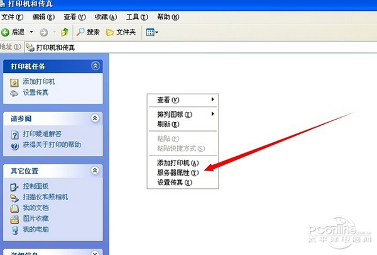Image resolution: width=377 pixels, height=255 pixels.
Task: Collapse the 请参阅 panel
Action: (95, 118)
